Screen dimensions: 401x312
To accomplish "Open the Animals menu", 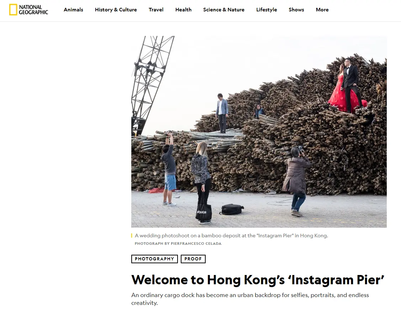I will pos(73,10).
